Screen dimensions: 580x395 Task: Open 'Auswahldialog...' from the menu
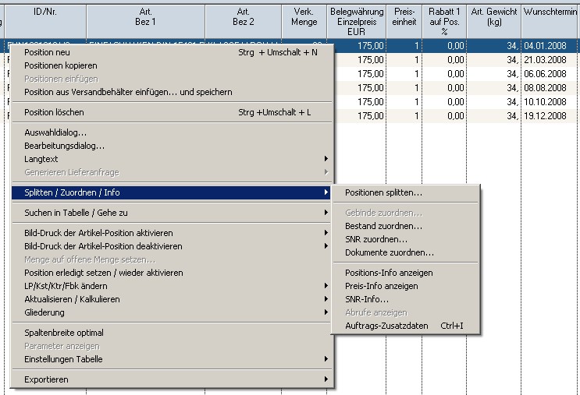55,132
